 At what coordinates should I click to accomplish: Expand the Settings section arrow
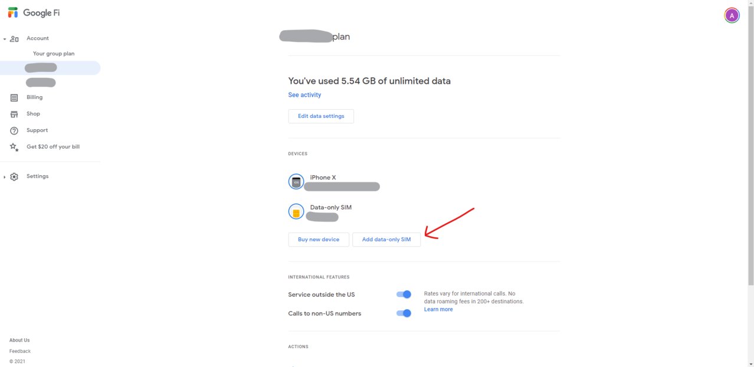coord(5,177)
